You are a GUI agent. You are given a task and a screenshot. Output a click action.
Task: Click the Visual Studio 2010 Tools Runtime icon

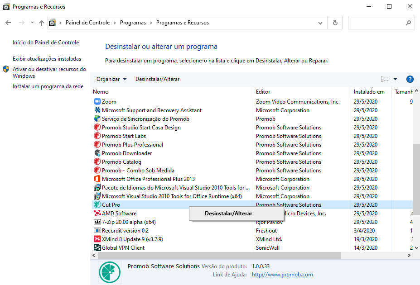pyautogui.click(x=97, y=196)
